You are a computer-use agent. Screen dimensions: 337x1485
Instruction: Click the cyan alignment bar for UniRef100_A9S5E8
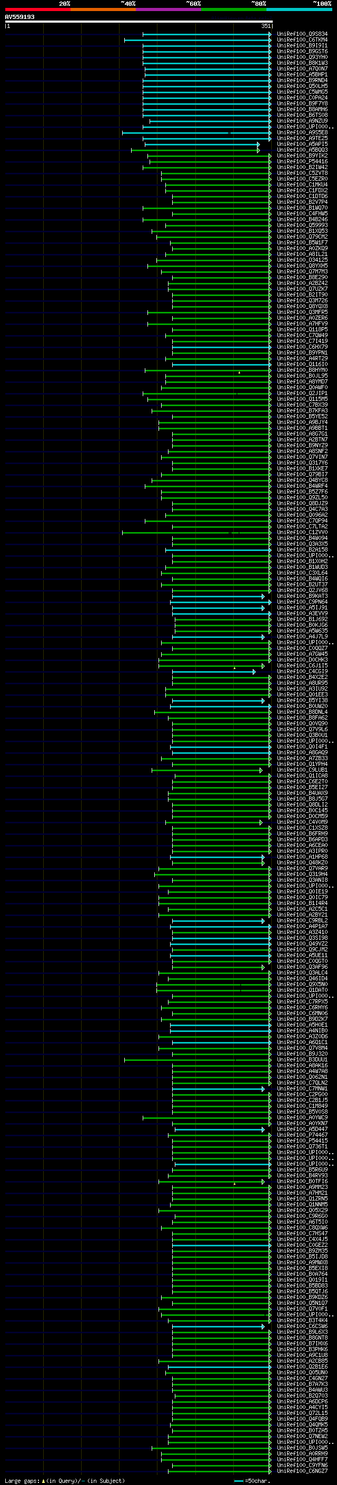(x=196, y=133)
